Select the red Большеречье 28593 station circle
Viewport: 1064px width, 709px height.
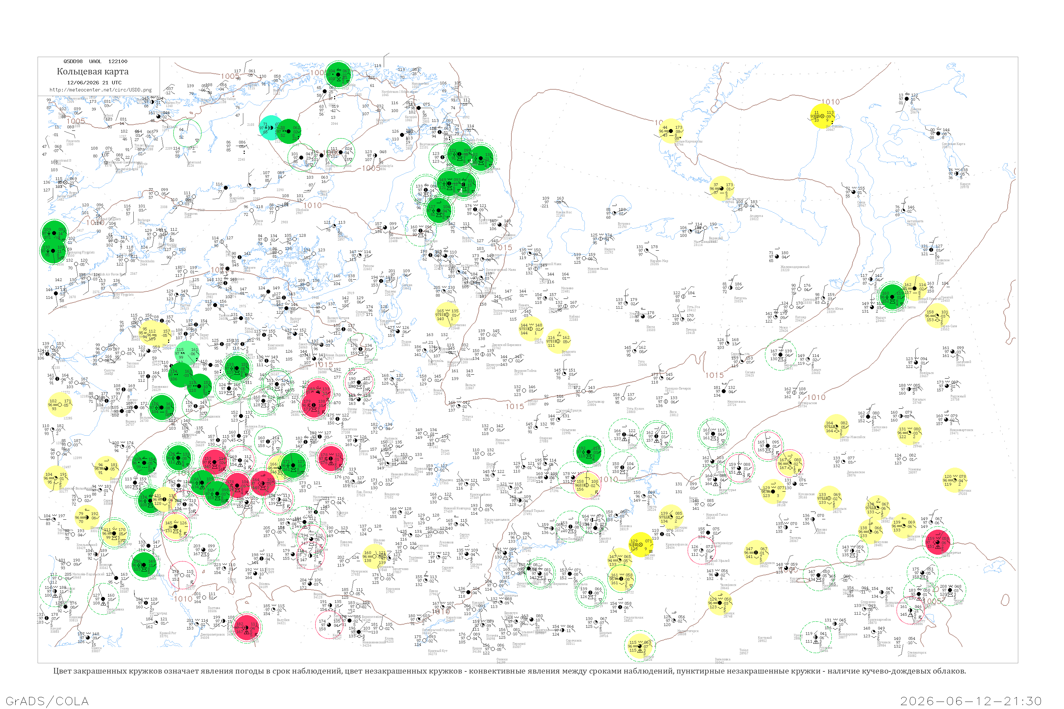tap(937, 542)
